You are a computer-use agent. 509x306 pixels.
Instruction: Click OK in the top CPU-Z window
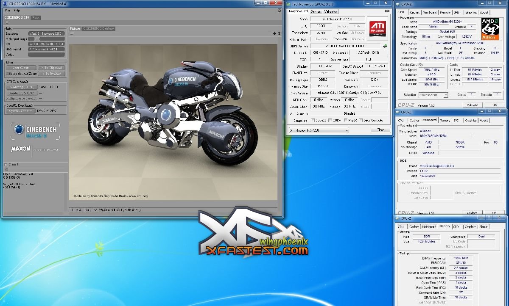click(495, 105)
